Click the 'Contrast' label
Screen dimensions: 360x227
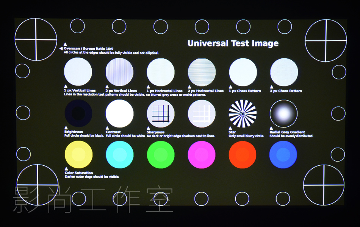tap(113, 132)
